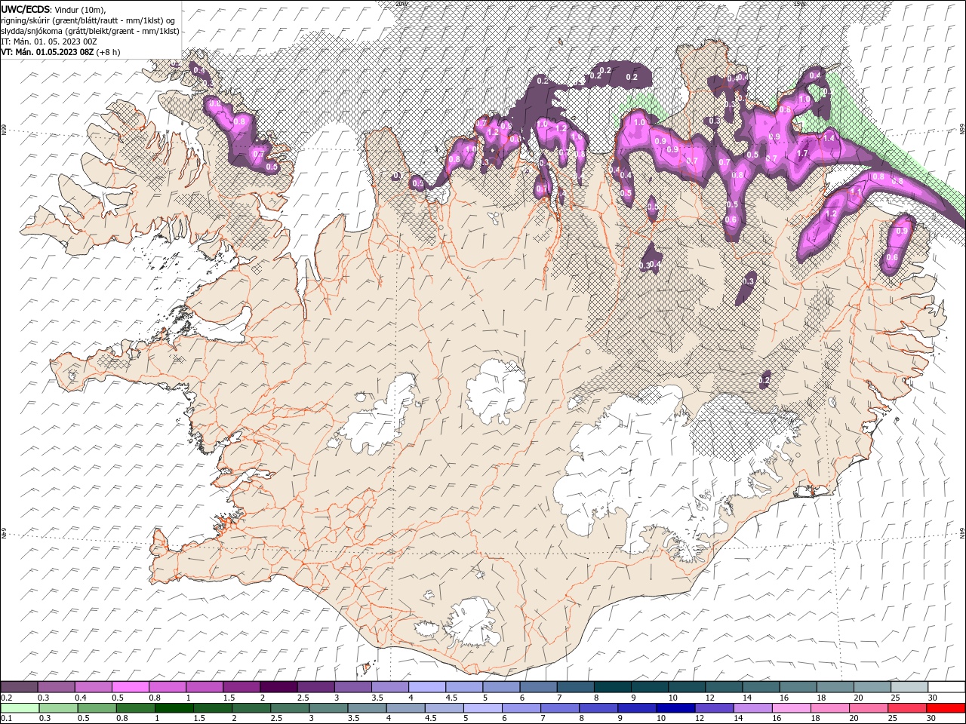Click the red 30 mm rain scale swatch
Screen dimensions: 966x724
pos(946,708)
